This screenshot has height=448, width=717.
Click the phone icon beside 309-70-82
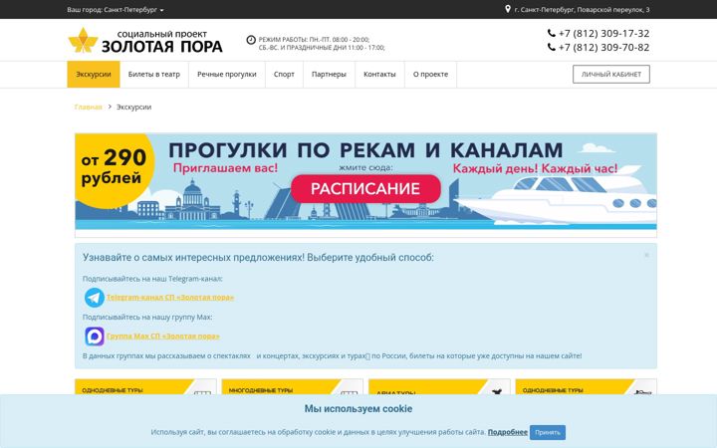552,47
